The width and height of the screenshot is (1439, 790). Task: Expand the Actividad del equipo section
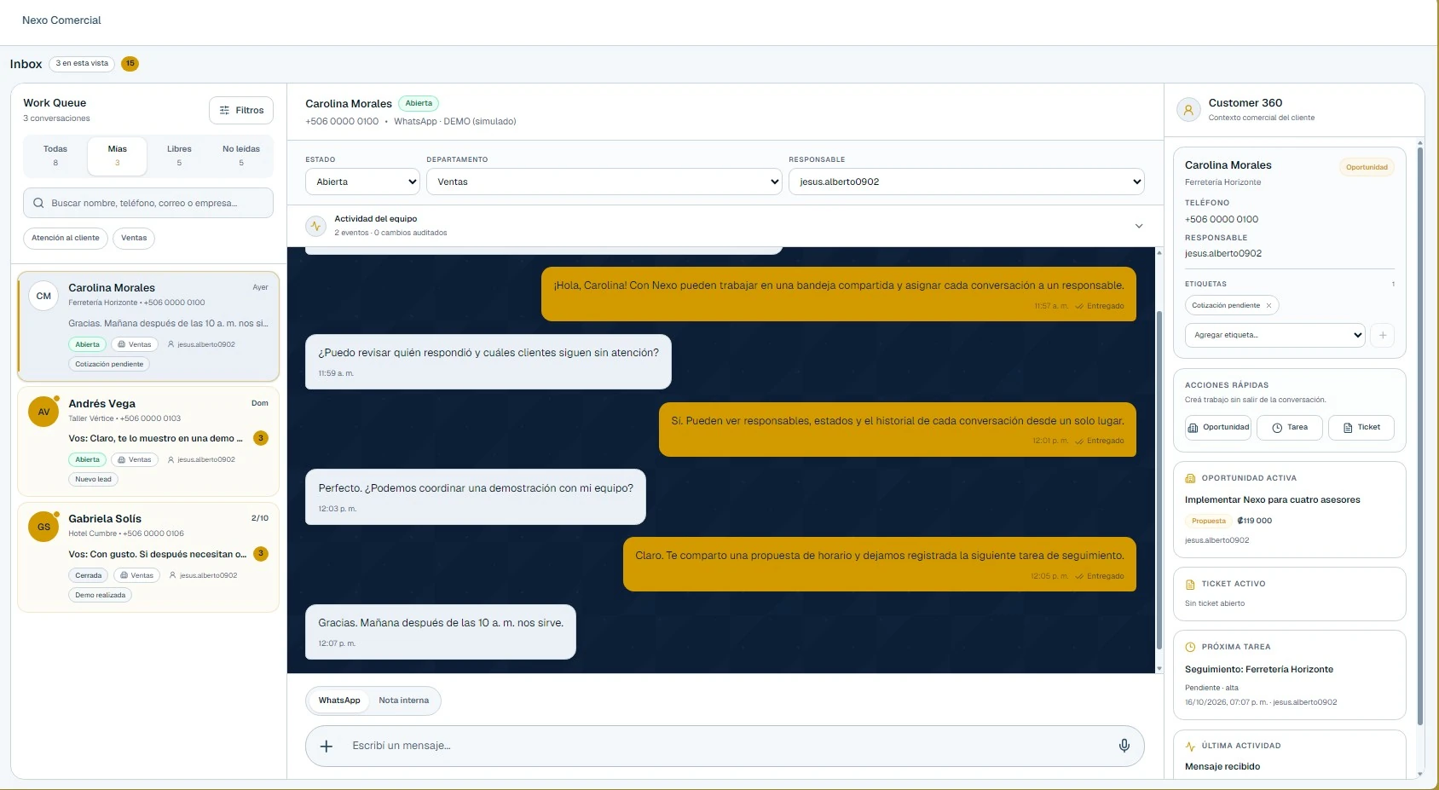coord(1139,226)
